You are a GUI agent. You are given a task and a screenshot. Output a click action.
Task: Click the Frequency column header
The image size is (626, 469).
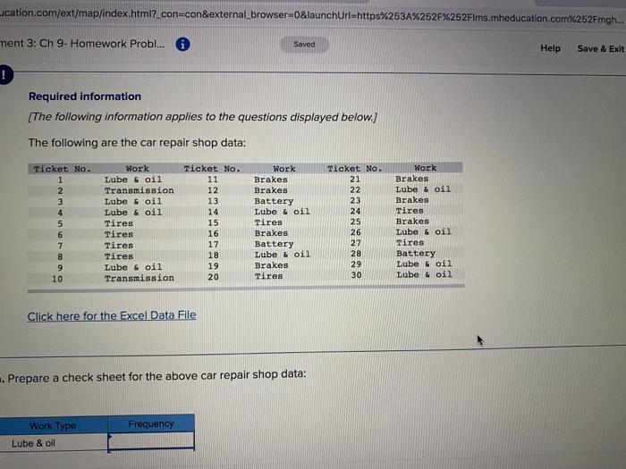151,424
